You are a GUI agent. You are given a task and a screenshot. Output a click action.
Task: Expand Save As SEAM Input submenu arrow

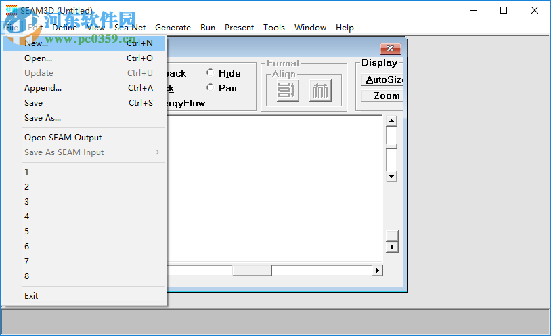click(158, 152)
